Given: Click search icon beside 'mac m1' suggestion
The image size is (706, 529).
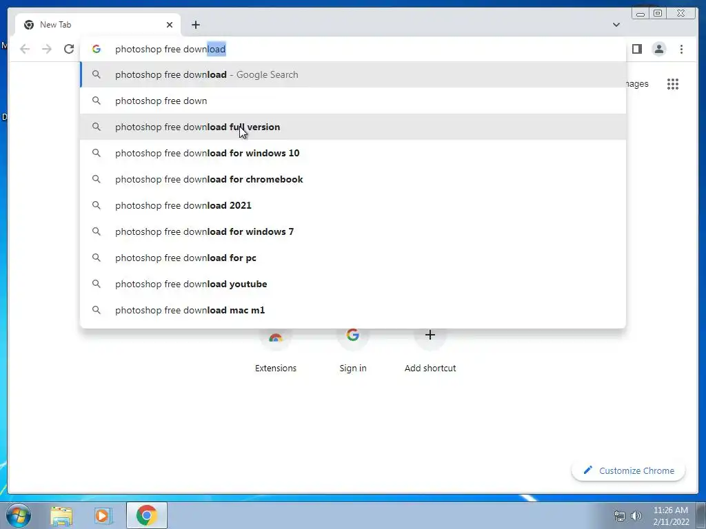Looking at the screenshot, I should [x=97, y=310].
